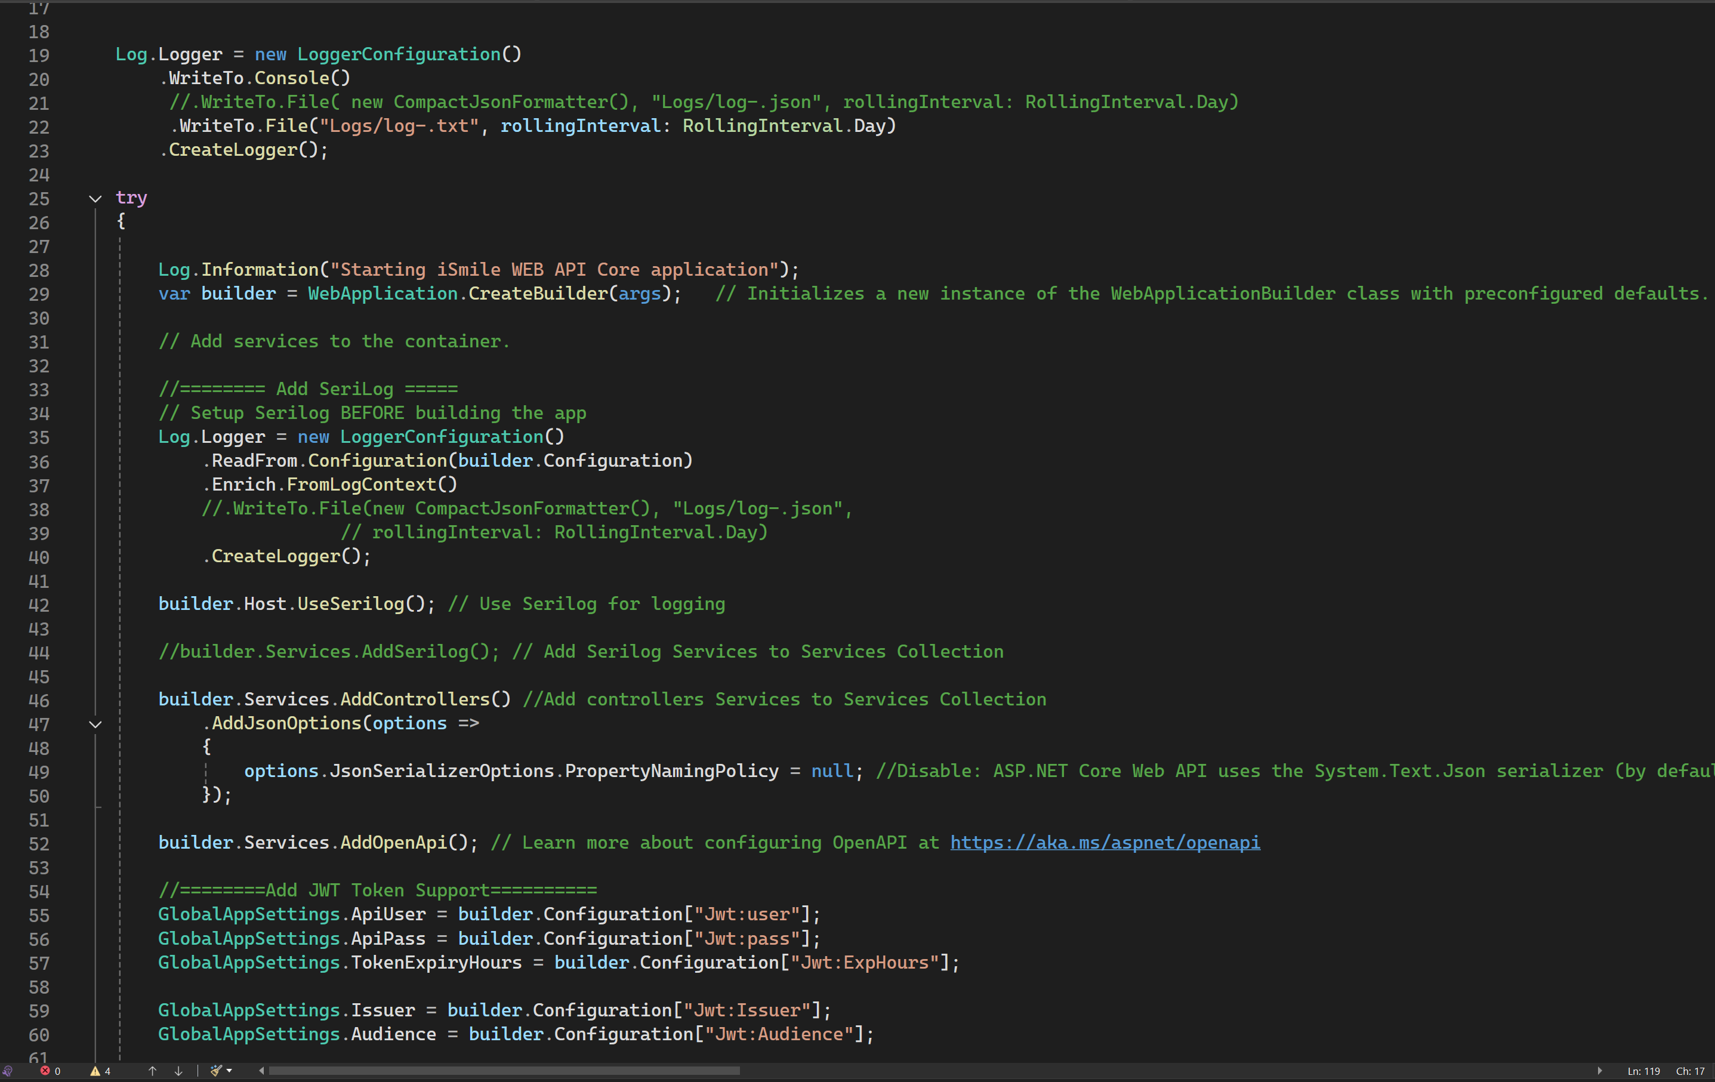Click on PropertyNamingPolicy property
Image resolution: width=1715 pixels, height=1082 pixels.
(x=671, y=772)
